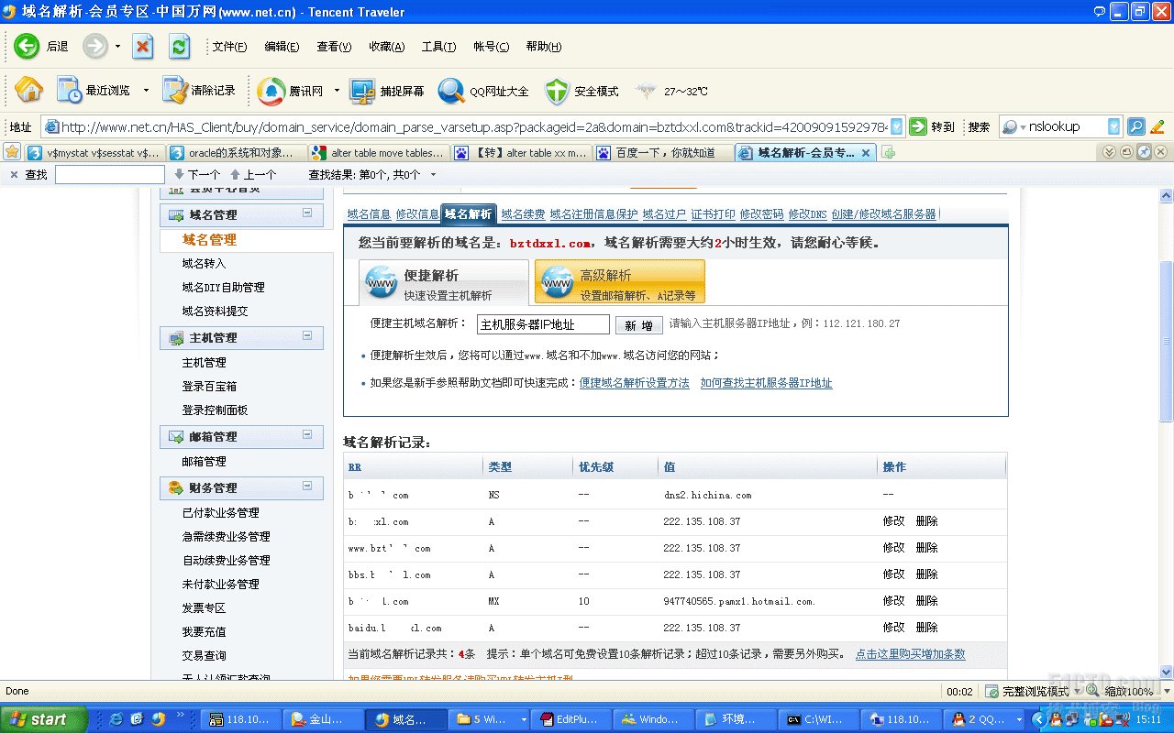Open the home page house icon
Screen dimensions: 1174x733
point(29,90)
